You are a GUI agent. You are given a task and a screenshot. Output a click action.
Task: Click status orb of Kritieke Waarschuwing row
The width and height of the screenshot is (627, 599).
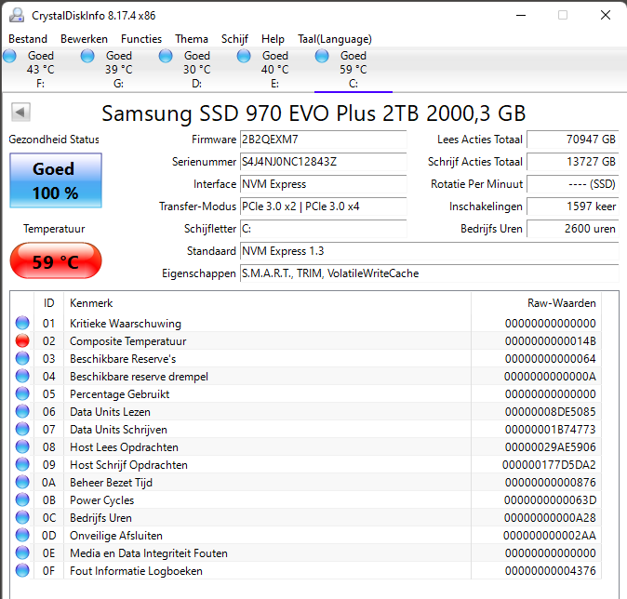(22, 323)
